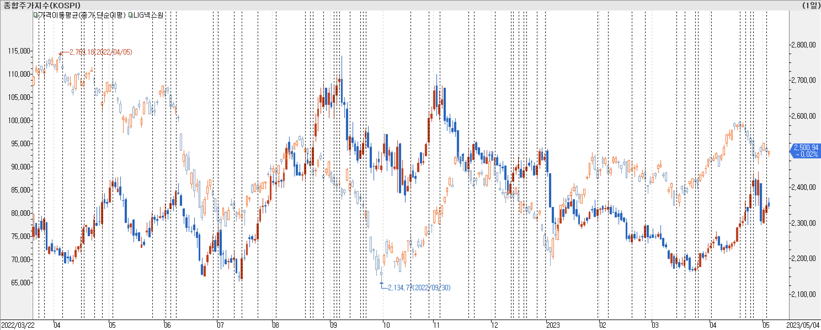The width and height of the screenshot is (821, 330).
Task: Click the high price label 2,769.18(2022/04/05)
Action: click(x=101, y=52)
